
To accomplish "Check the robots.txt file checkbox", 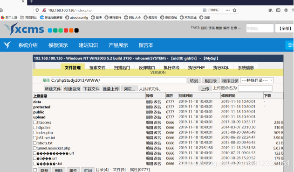I will (34, 143).
